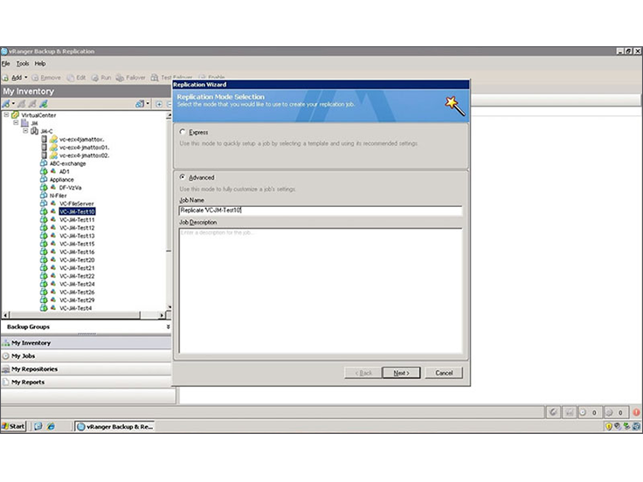Collapse the VirtualCenter tree node
This screenshot has height=482, width=643.
7,114
